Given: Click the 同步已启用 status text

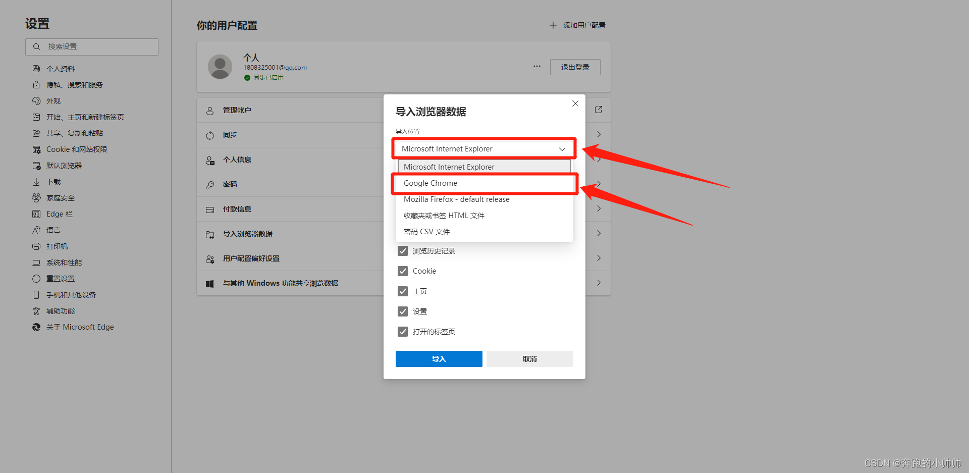Looking at the screenshot, I should [268, 78].
